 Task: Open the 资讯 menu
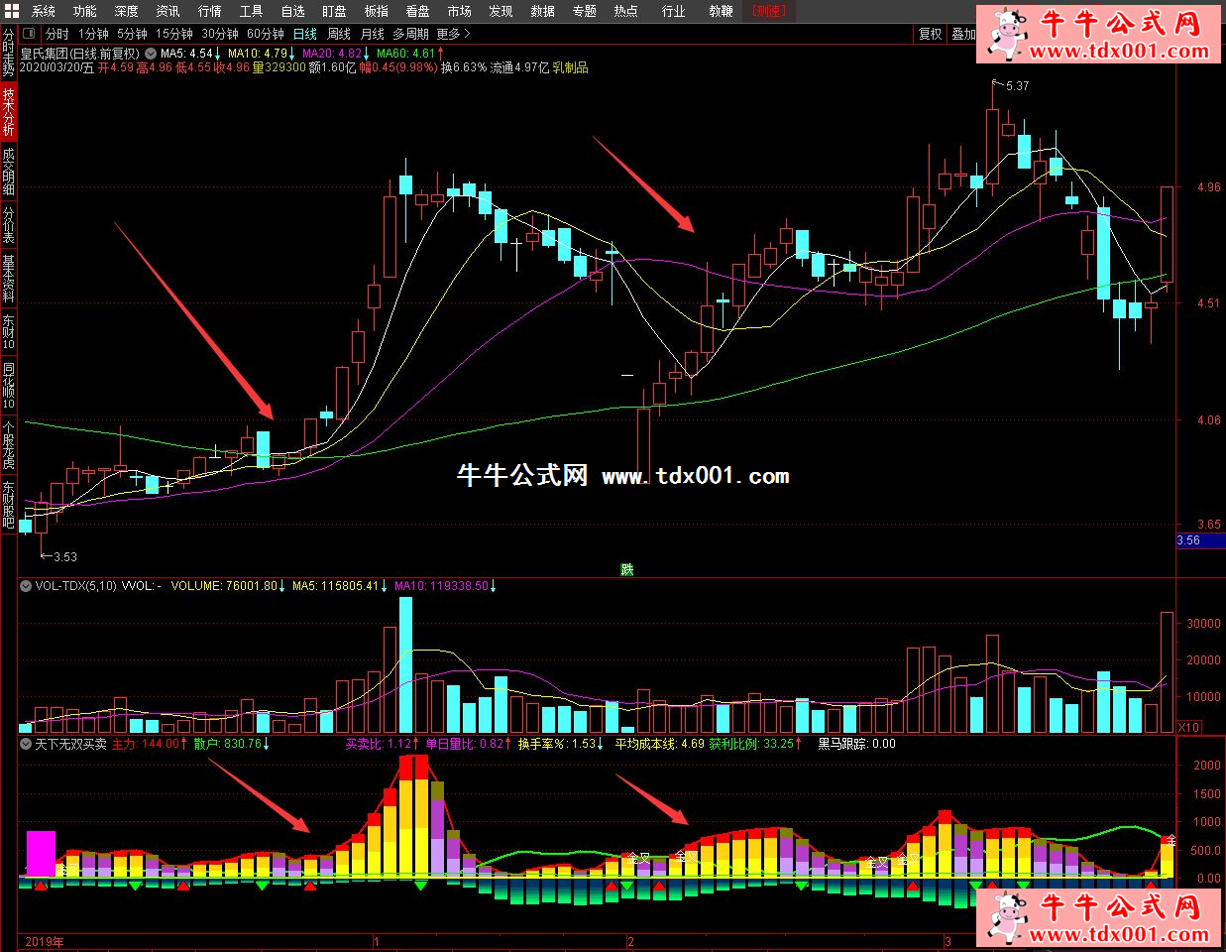(168, 11)
